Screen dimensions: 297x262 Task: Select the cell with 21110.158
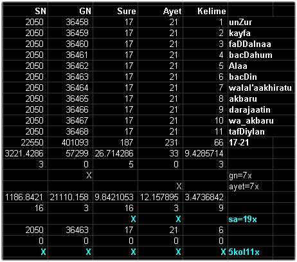coord(70,197)
